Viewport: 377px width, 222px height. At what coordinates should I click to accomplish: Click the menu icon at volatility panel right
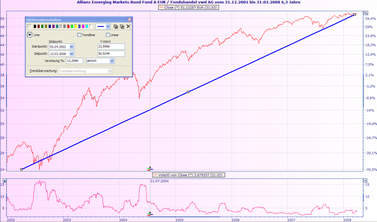pyautogui.click(x=365, y=180)
